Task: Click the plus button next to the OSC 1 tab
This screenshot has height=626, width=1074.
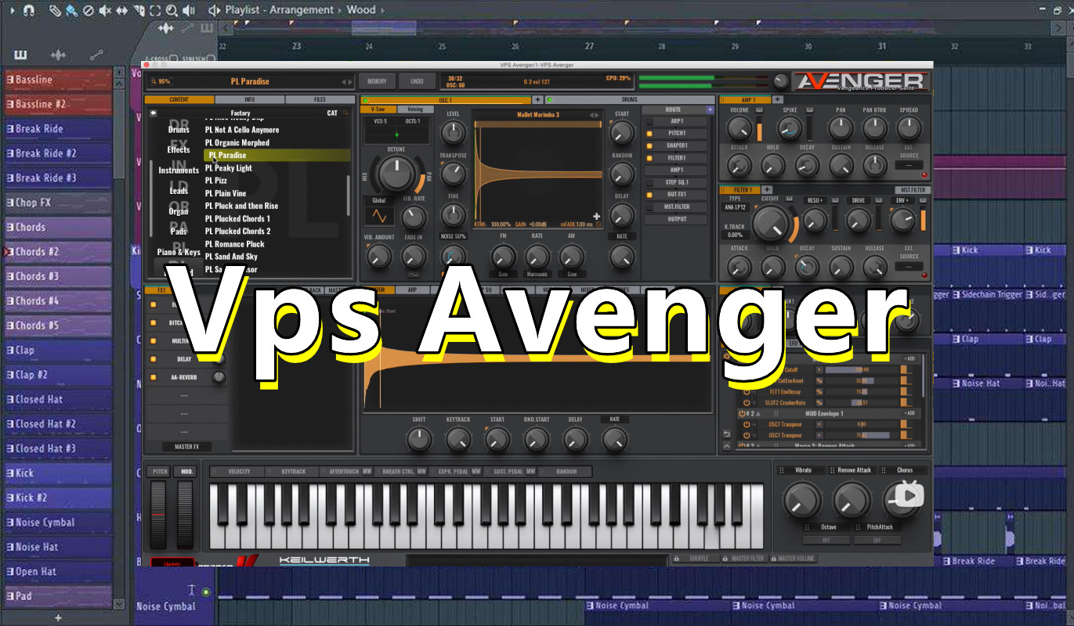Action: (537, 99)
